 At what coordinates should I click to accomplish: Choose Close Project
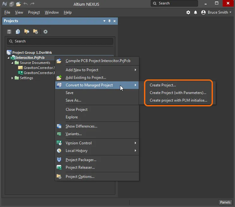click(x=97, y=110)
